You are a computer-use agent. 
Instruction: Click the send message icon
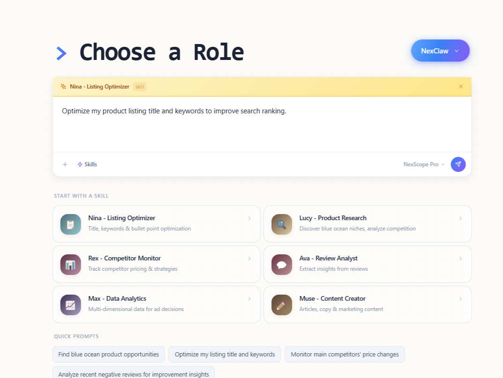click(458, 164)
